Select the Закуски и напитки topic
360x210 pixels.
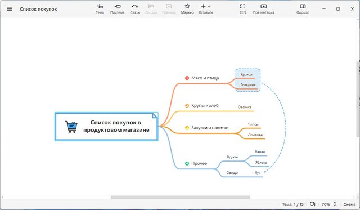[210, 128]
